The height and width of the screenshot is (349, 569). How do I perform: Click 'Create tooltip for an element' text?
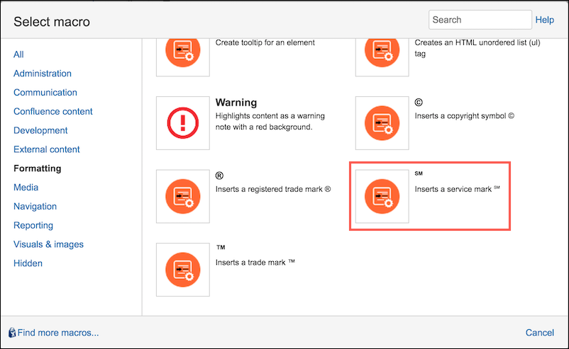(x=265, y=42)
